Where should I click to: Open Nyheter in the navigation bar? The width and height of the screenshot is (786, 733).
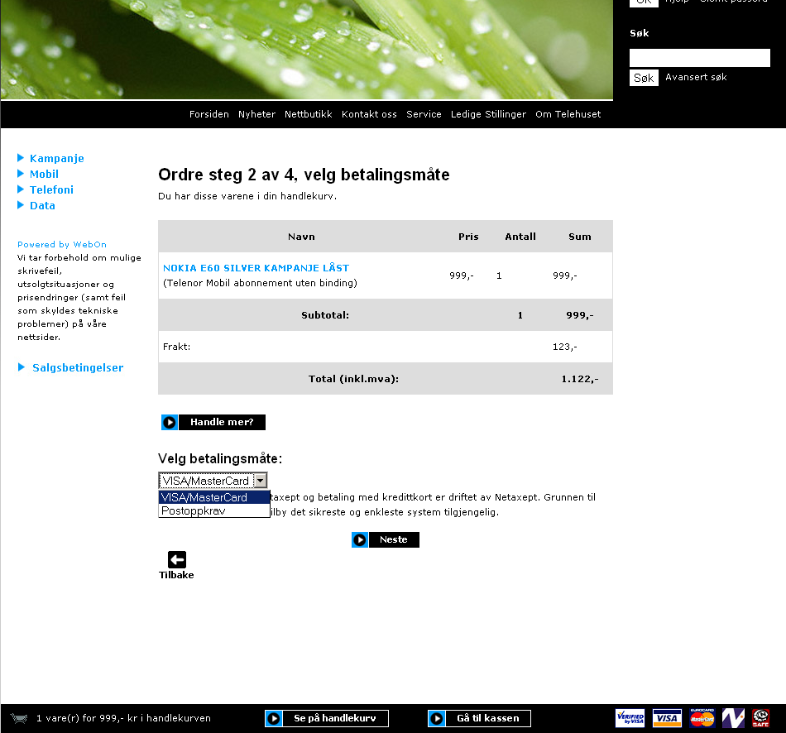(x=256, y=114)
